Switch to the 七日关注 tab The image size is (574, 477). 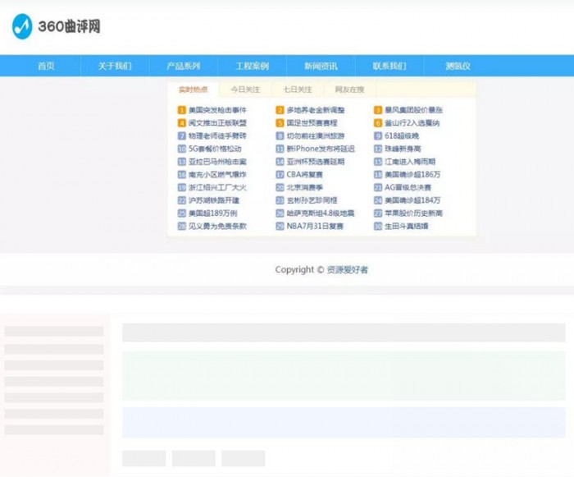[298, 89]
